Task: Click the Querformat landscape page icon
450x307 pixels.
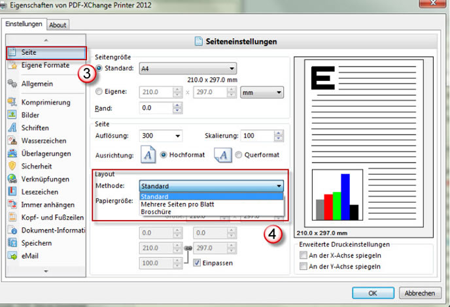Action: click(222, 155)
